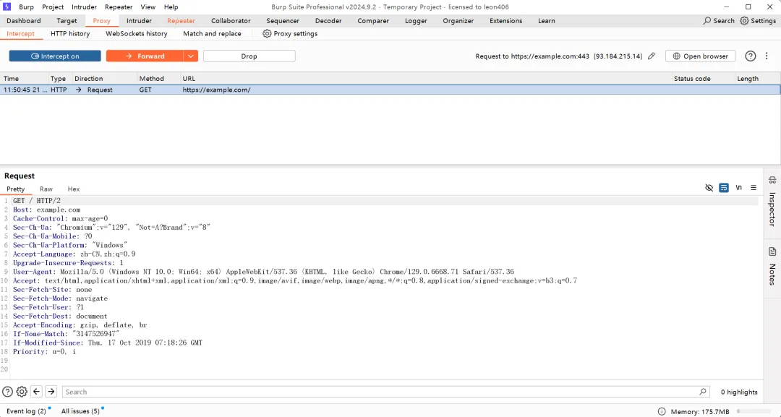Screen dimensions: 781x417
Task: Click the help icon left of the editor search bar
Action: click(7, 392)
